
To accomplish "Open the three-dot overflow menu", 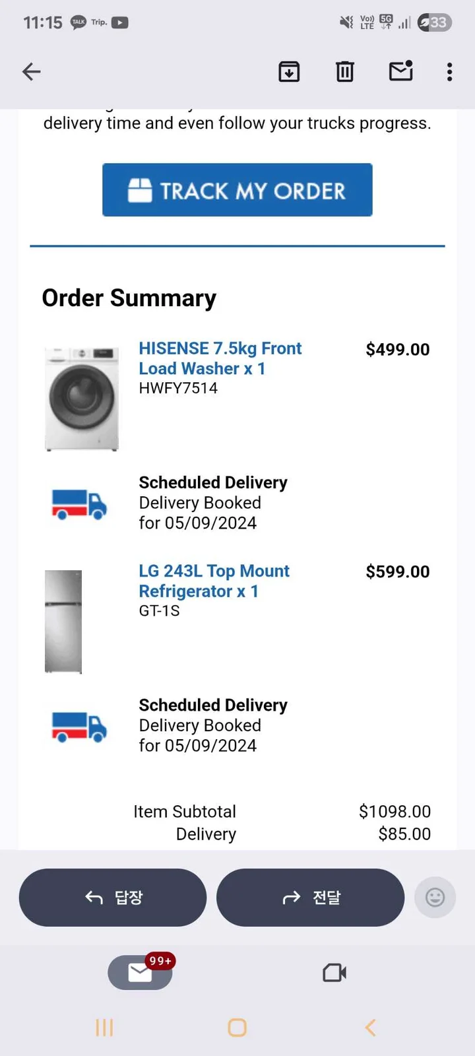I will [x=449, y=71].
